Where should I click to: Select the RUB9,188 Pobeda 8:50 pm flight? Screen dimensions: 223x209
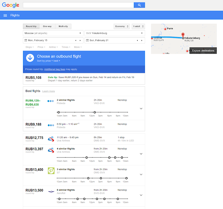[x=84, y=125]
